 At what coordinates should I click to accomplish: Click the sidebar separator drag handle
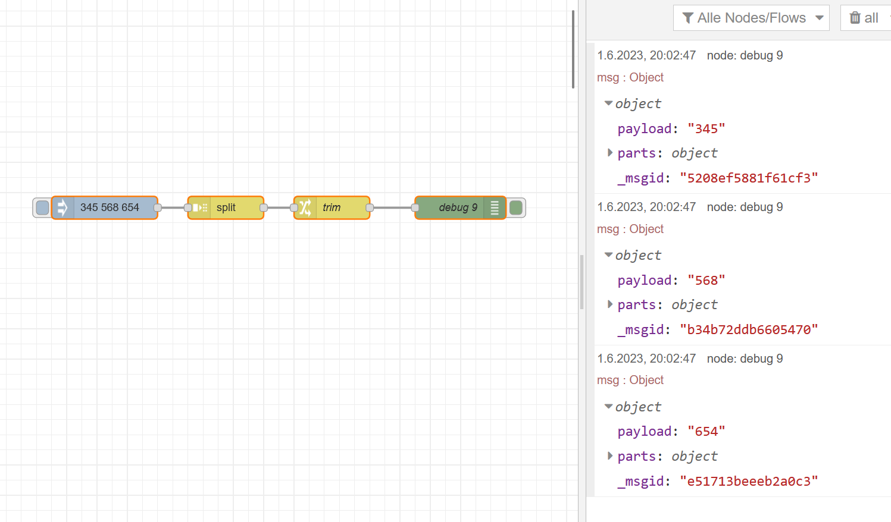pos(582,282)
